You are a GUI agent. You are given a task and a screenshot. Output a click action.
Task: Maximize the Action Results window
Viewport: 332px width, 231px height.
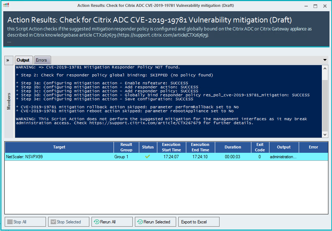pyautogui.click(x=315, y=6)
